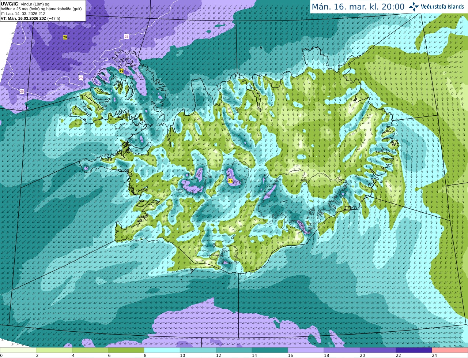The width and height of the screenshot is (468, 358).
Task: Pick the 18–20 m/s medium purple swatch
Action: [x=342, y=350]
